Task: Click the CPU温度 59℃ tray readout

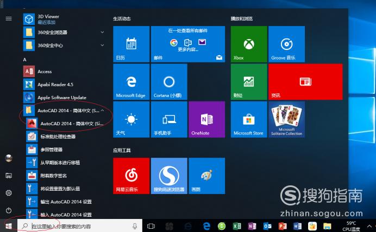Action: 351,226
